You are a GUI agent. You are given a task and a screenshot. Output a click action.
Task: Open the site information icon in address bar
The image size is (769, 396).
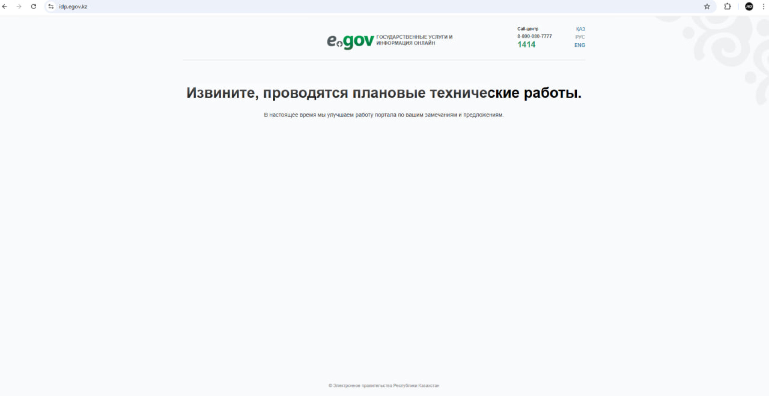click(50, 6)
